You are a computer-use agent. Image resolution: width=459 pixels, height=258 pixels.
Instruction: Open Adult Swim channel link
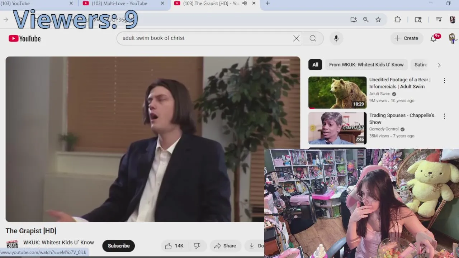380,94
